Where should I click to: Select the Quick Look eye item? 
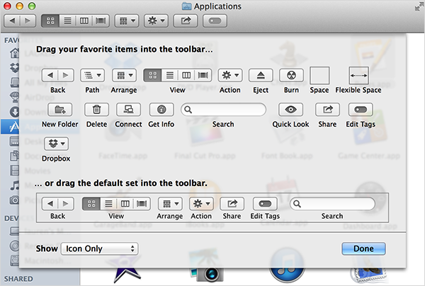coord(290,110)
